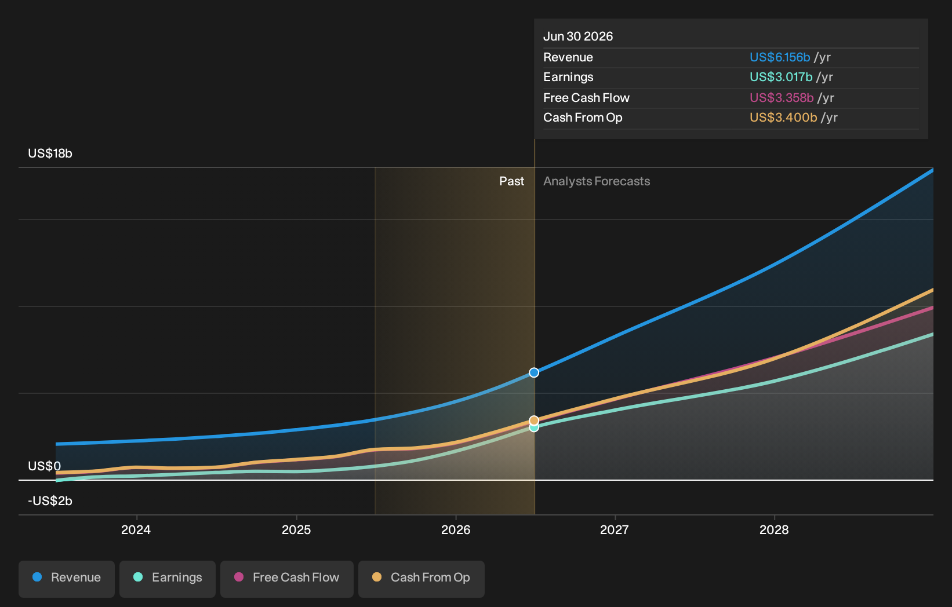Image resolution: width=952 pixels, height=607 pixels.
Task: Select the teal Earnings data point marker
Action: click(534, 427)
